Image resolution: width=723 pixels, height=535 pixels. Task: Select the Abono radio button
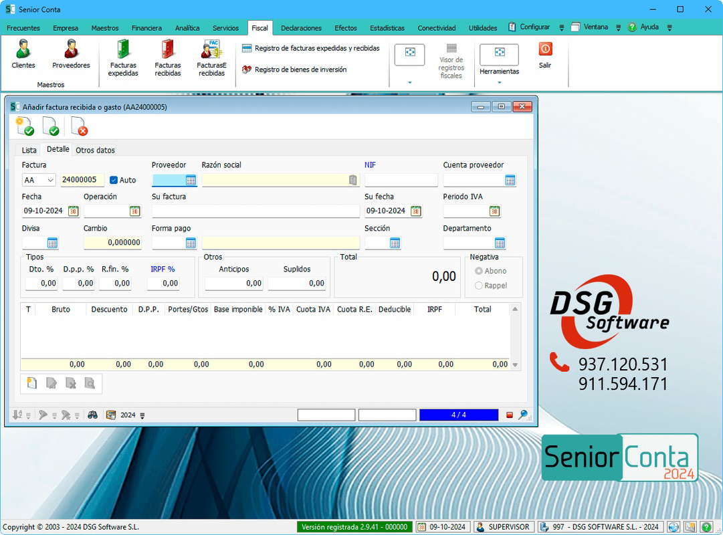(479, 272)
